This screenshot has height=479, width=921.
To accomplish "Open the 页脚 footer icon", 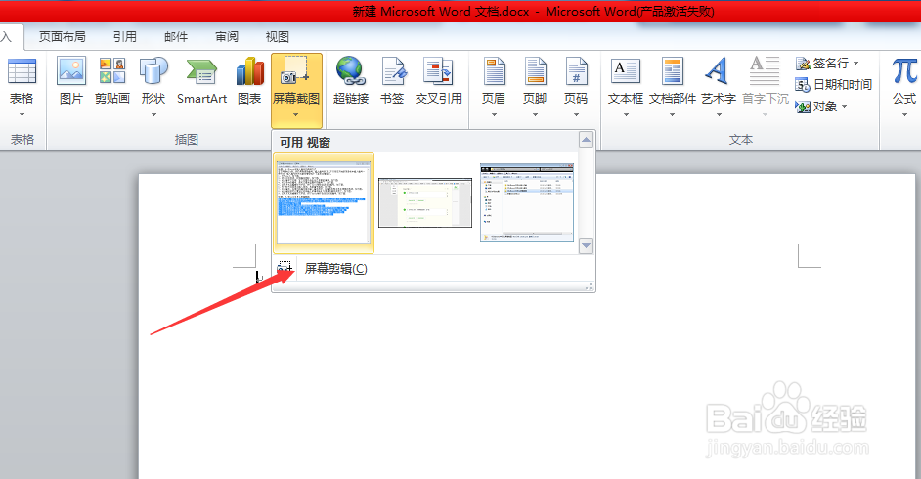I will (x=535, y=71).
